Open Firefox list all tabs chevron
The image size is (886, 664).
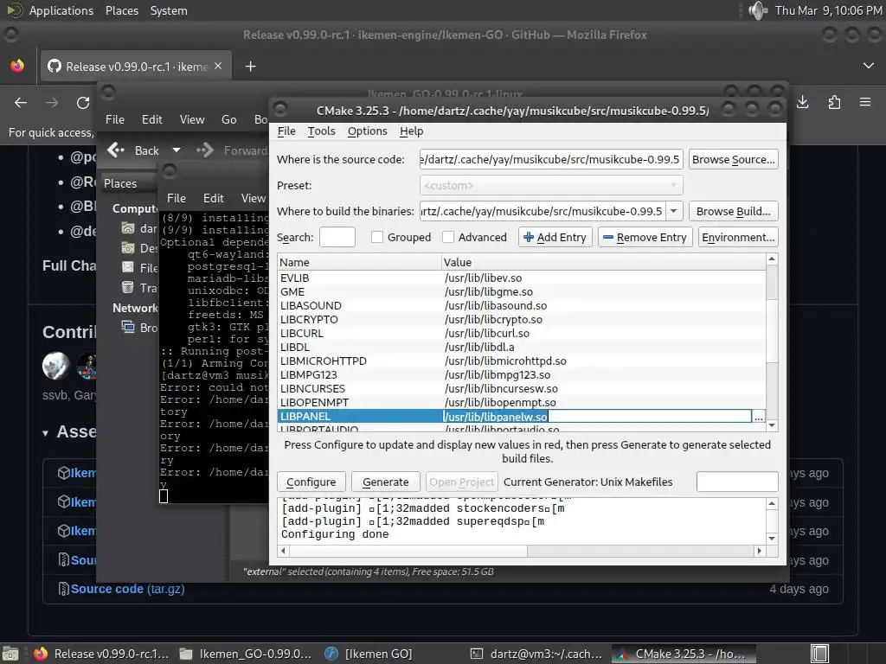pyautogui.click(x=869, y=66)
